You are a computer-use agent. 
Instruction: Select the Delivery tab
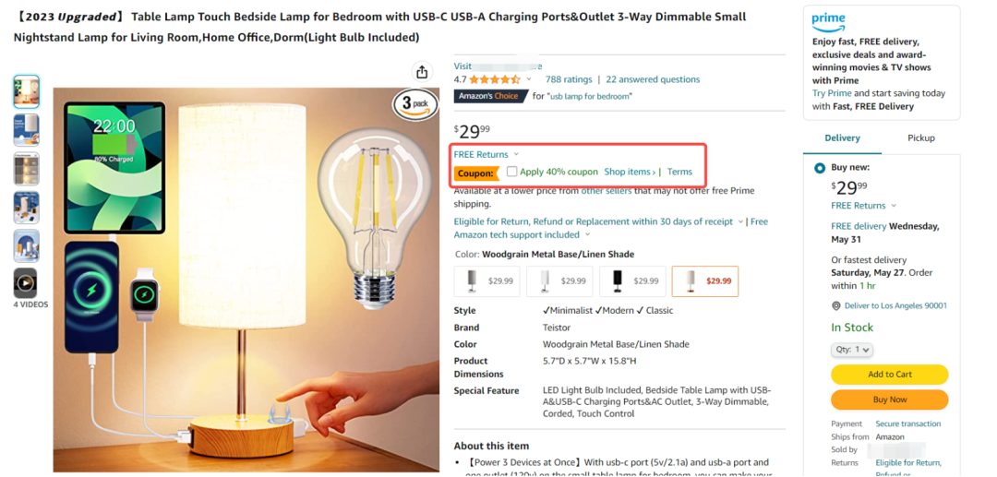(x=842, y=137)
